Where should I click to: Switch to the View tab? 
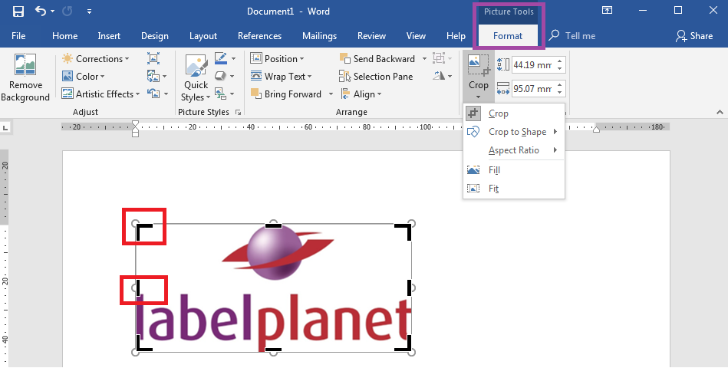coord(416,36)
